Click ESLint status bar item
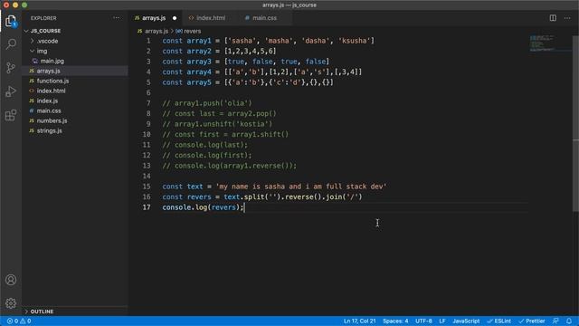 [x=498, y=321]
